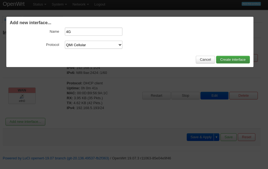
Task: Stop the WAN interface
Action: click(x=185, y=95)
